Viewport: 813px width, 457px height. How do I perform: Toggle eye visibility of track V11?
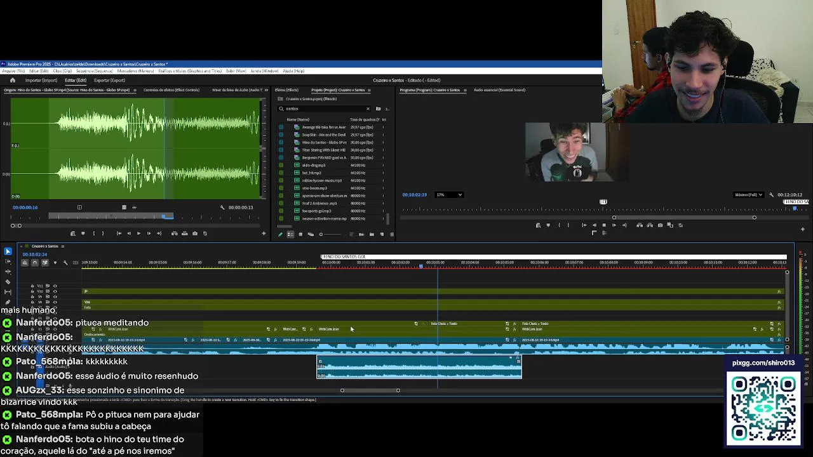[55, 286]
